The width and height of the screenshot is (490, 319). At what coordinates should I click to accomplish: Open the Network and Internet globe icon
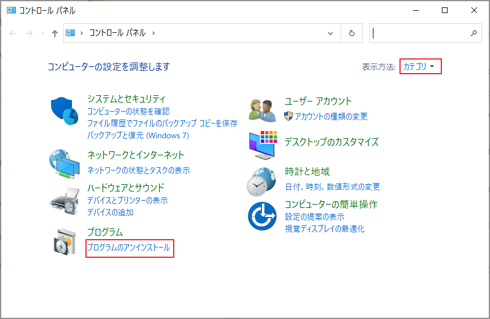point(65,164)
